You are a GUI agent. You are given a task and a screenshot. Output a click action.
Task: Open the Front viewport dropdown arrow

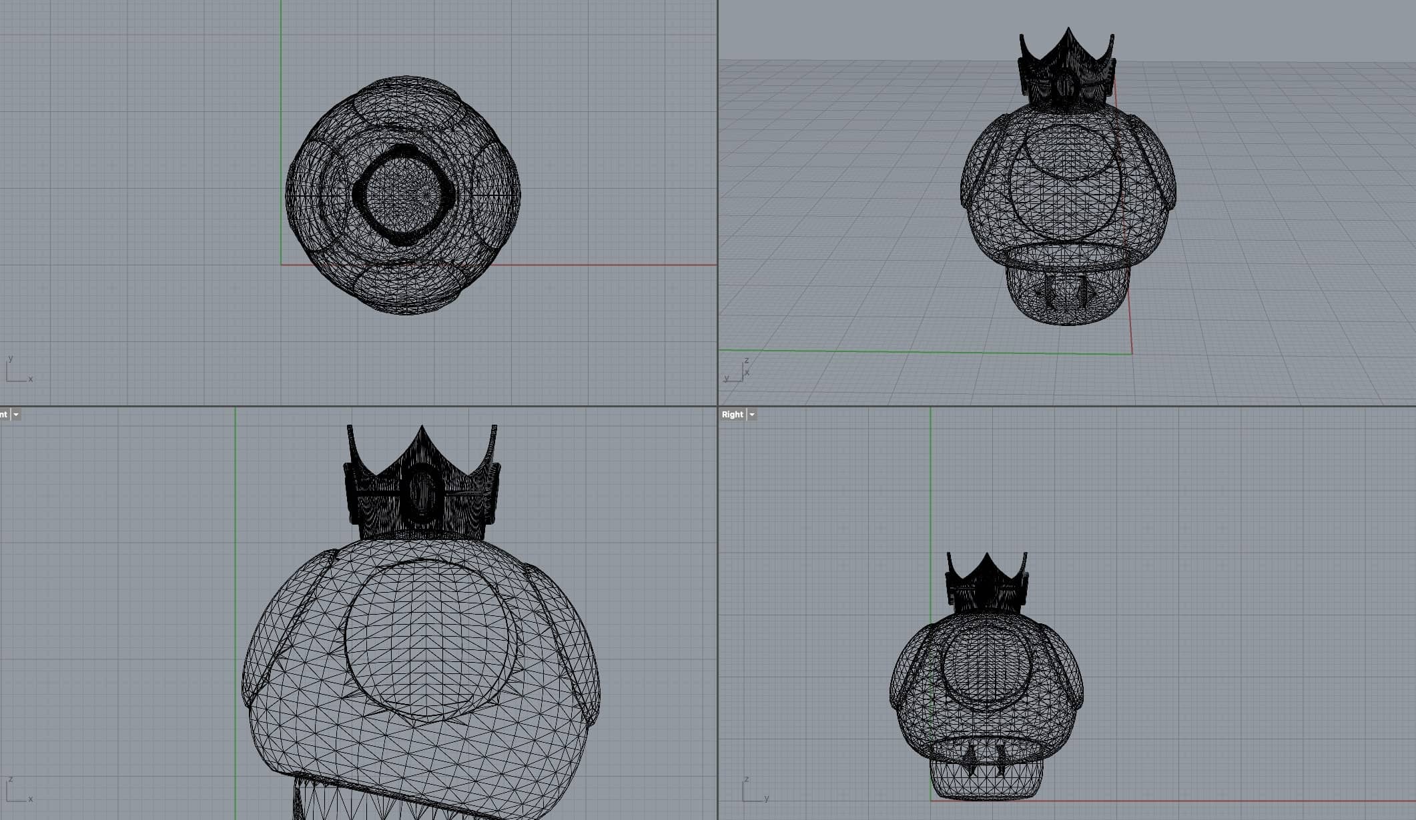(x=16, y=415)
